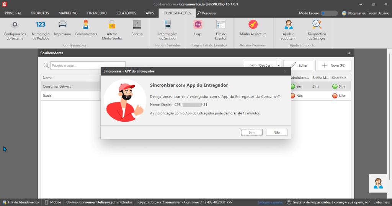This screenshot has height=206, width=392.
Task: Focus the Pesquisar aqui search field
Action: click(88, 66)
